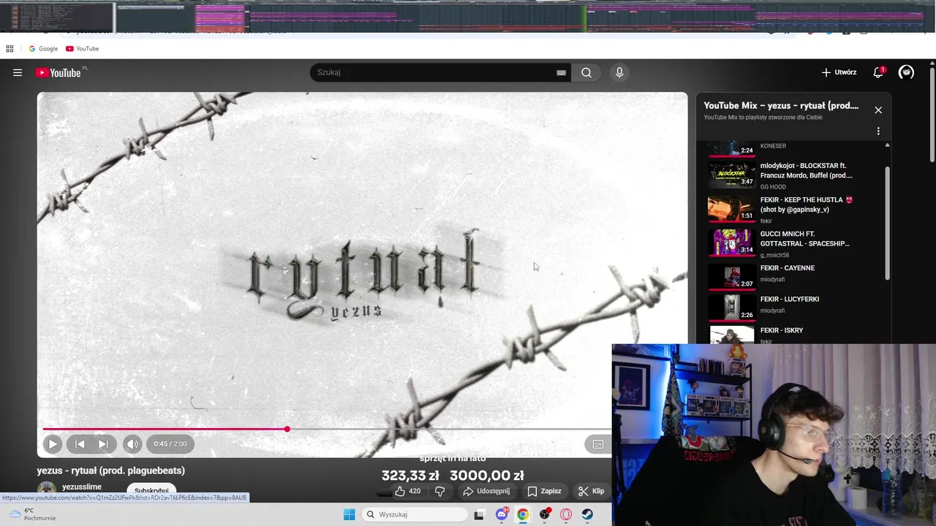Click the YouTube Mix playlist title
936x526 pixels.
pyautogui.click(x=781, y=106)
